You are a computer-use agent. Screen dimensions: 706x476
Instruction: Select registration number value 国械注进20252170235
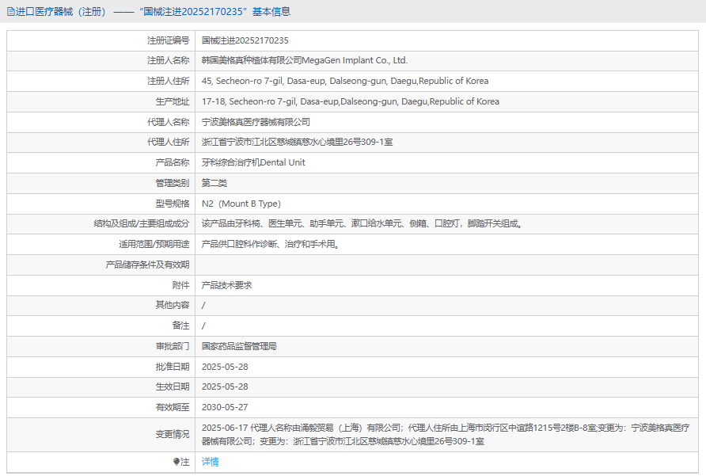click(245, 40)
